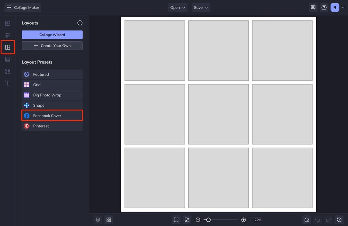Expand the Save dropdown

tap(201, 7)
